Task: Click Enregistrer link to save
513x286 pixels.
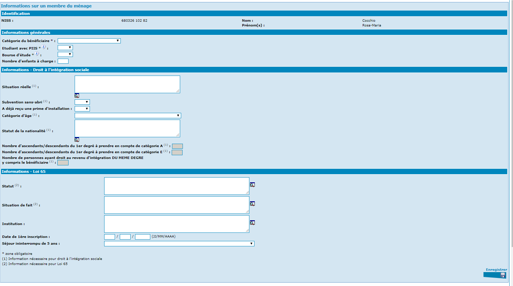Action: 496,270
